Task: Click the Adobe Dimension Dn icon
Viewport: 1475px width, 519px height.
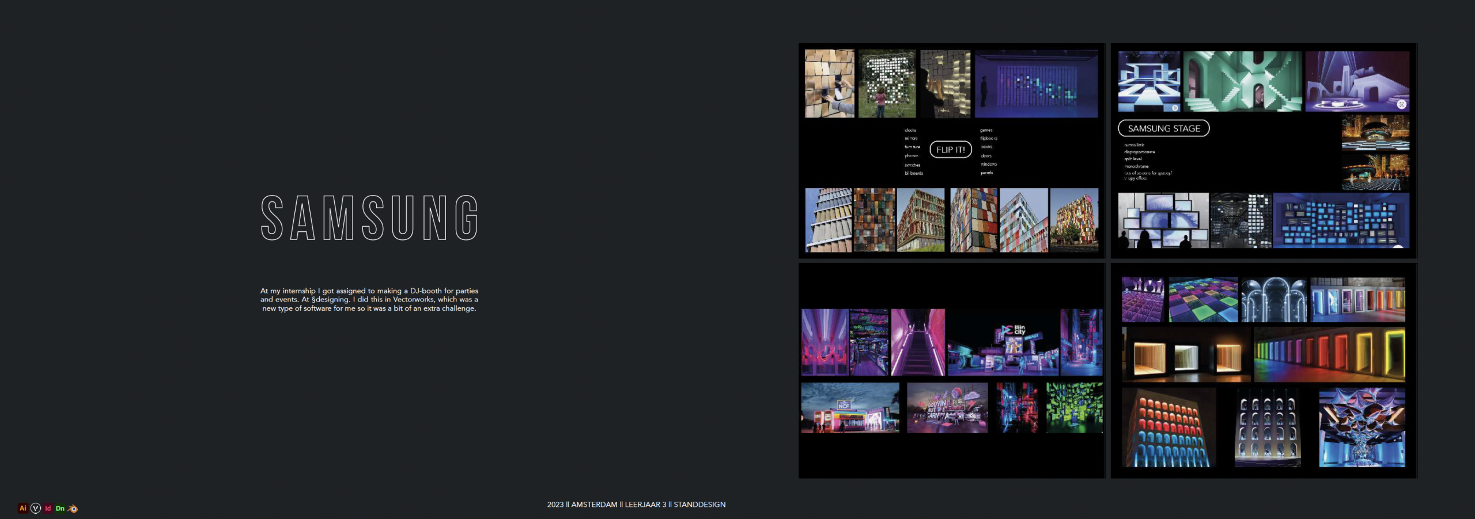Action: 60,508
